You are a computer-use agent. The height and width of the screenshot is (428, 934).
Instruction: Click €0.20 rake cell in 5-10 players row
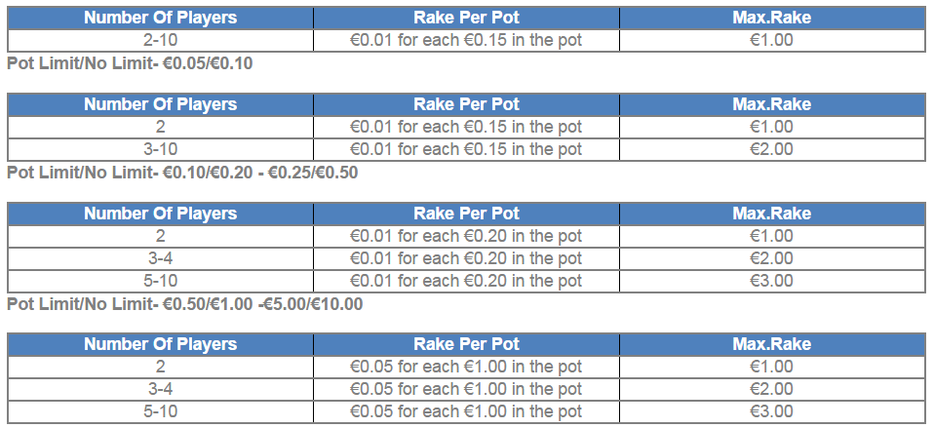click(x=466, y=281)
